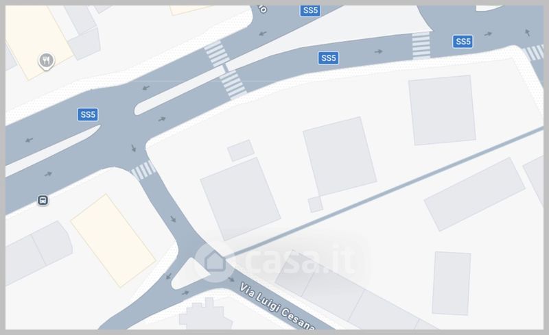Click the Via Luigi Cesana street label

pos(277,307)
